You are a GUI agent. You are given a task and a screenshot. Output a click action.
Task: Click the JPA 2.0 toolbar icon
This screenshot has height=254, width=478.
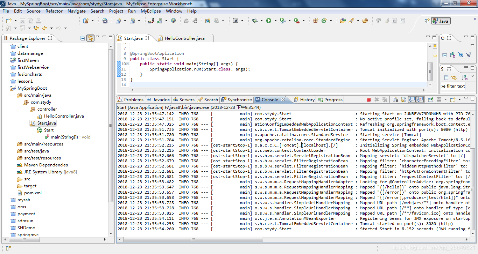click(105, 21)
